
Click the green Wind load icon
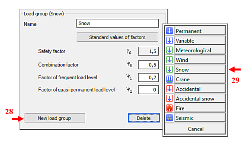(x=170, y=60)
